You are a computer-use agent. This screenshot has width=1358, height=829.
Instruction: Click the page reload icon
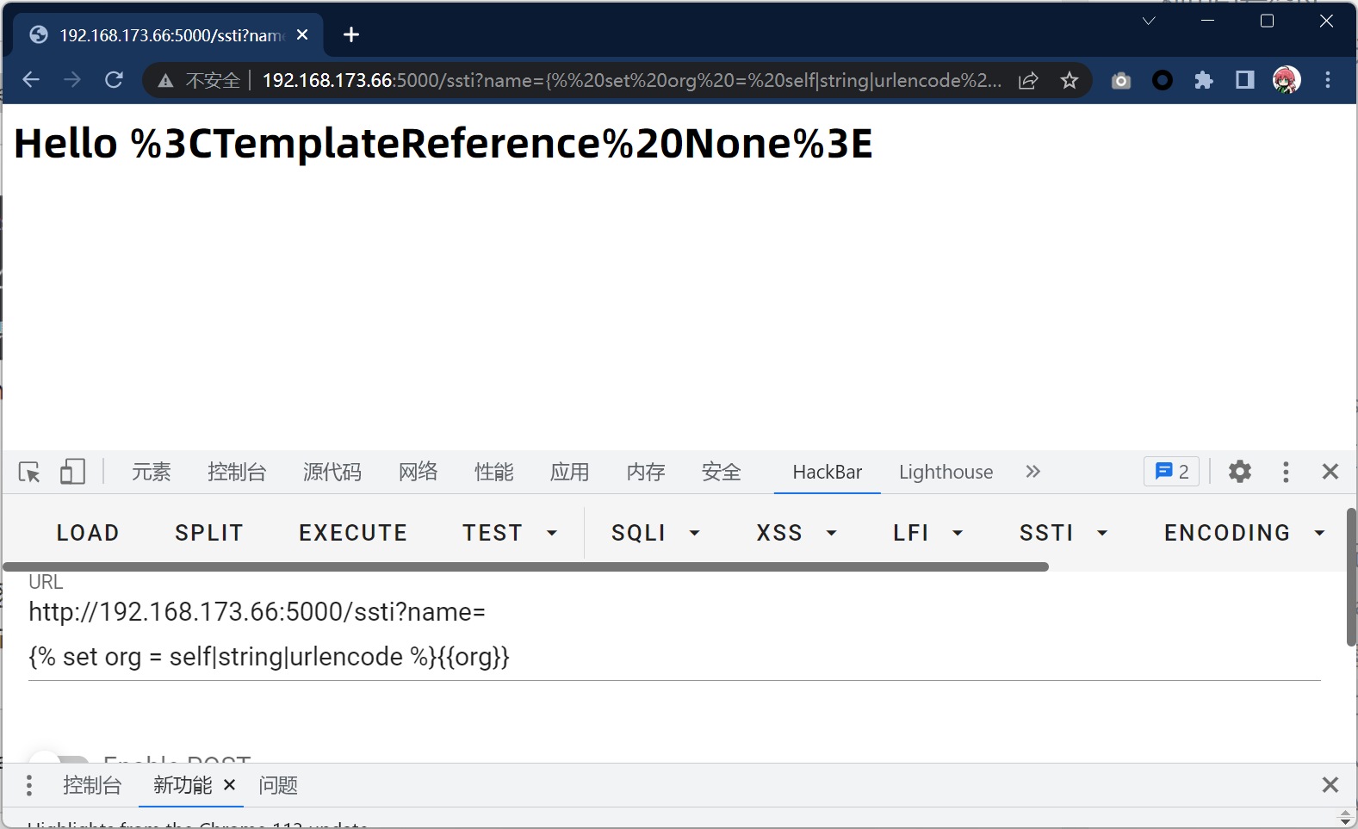click(114, 80)
